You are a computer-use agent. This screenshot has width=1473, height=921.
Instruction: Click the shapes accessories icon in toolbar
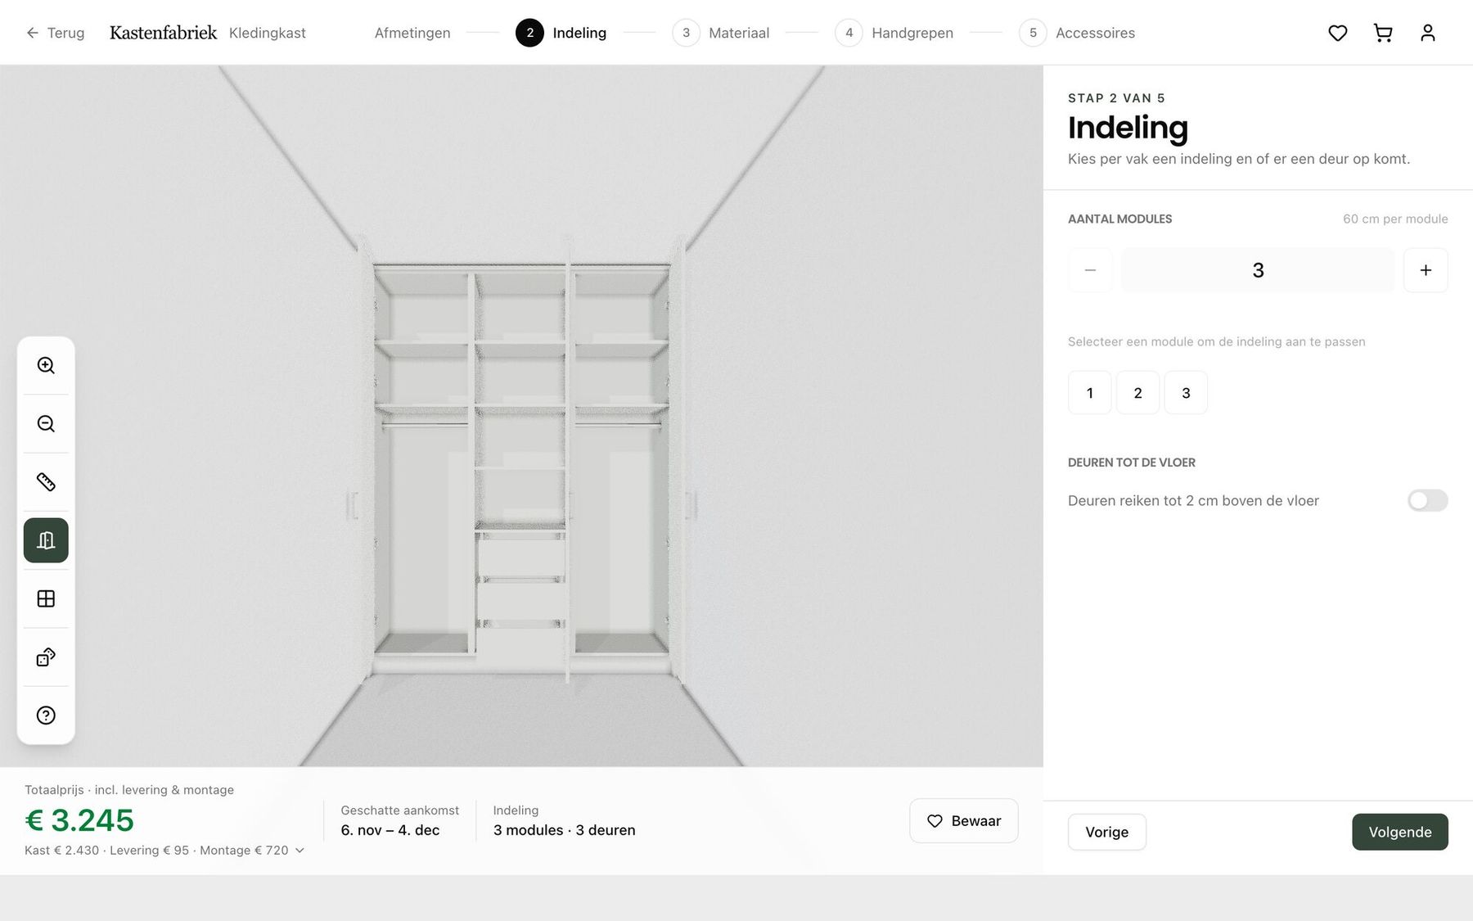tap(46, 657)
